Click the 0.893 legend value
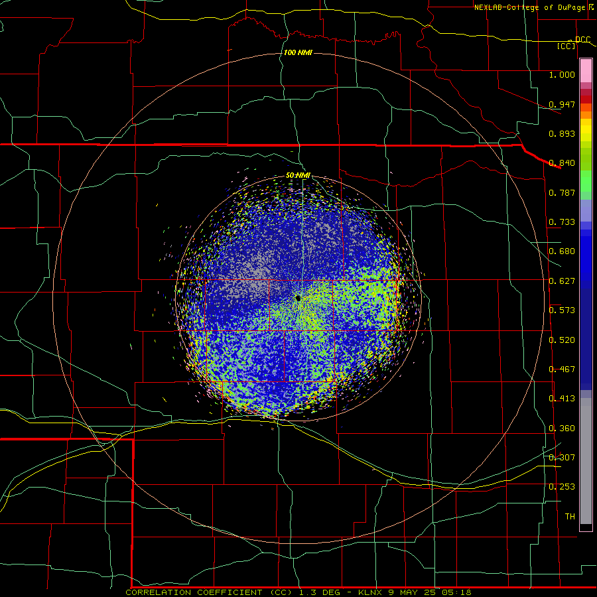 coord(562,133)
